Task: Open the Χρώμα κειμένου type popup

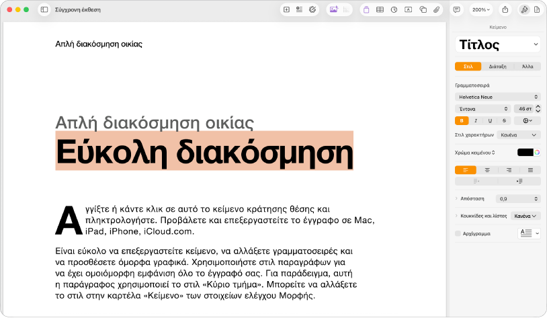Action: click(475, 153)
